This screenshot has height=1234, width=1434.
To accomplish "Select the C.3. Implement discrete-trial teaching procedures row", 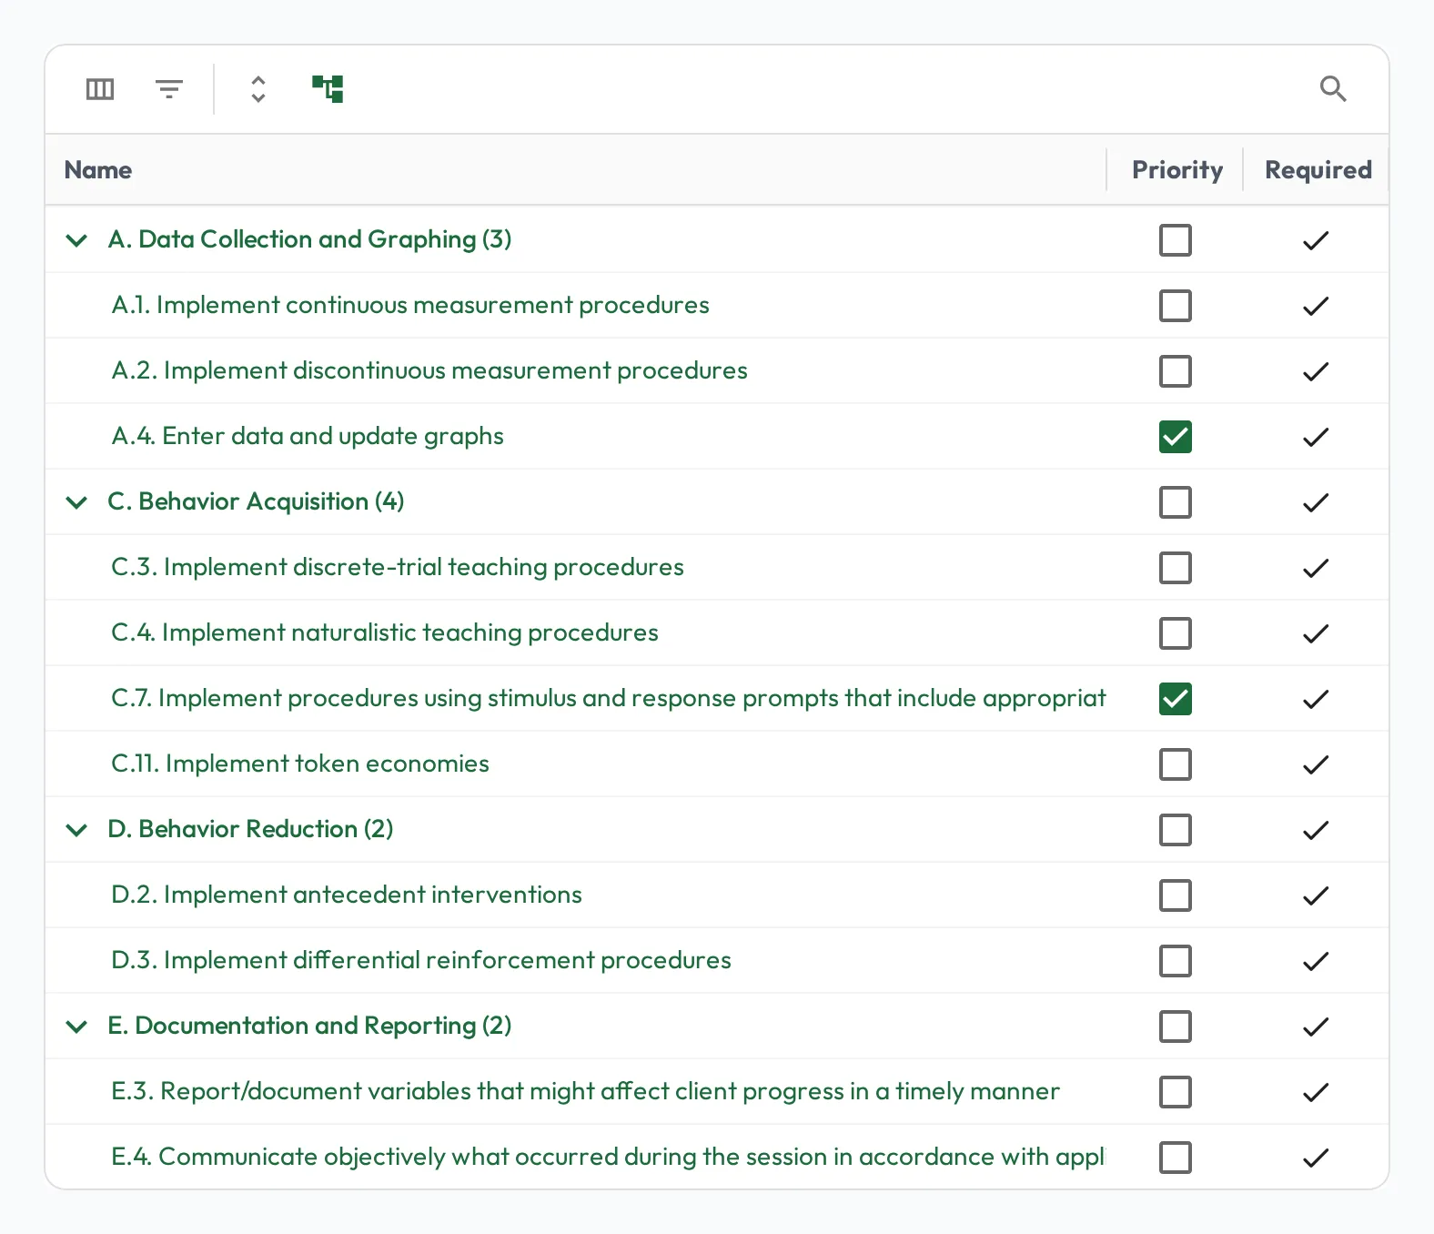I will [x=717, y=568].
